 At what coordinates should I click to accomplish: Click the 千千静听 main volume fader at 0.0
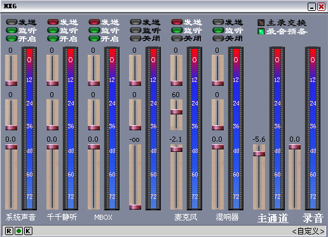53,147
